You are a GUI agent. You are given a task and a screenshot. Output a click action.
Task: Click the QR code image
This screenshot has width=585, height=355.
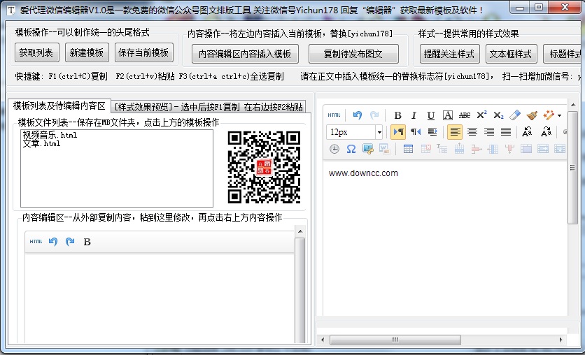click(264, 167)
